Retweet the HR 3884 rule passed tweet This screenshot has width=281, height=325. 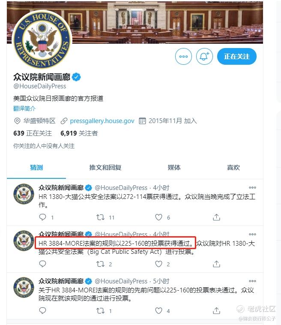click(100, 264)
